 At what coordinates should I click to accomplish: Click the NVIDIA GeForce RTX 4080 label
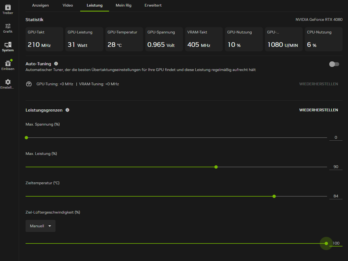tap(319, 20)
